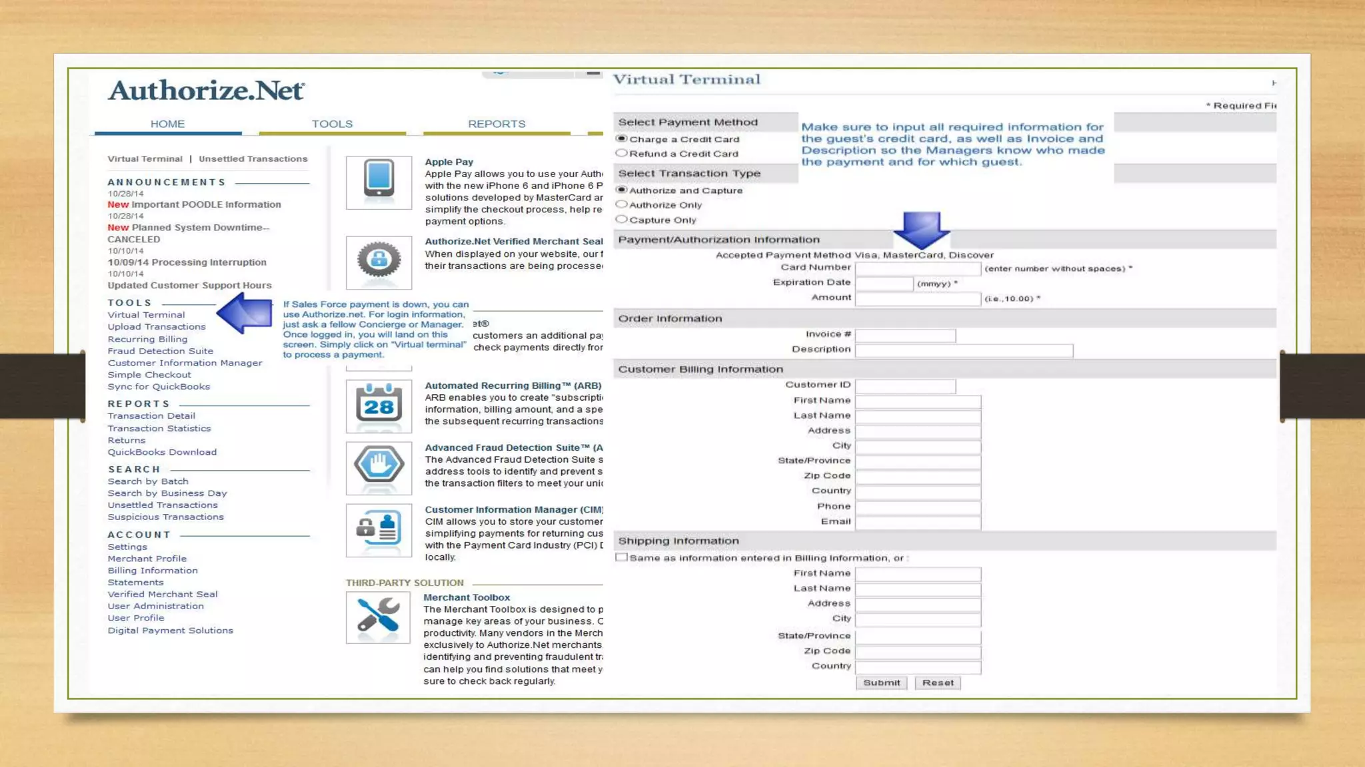Open Unsettled Transactions link at top

(253, 158)
